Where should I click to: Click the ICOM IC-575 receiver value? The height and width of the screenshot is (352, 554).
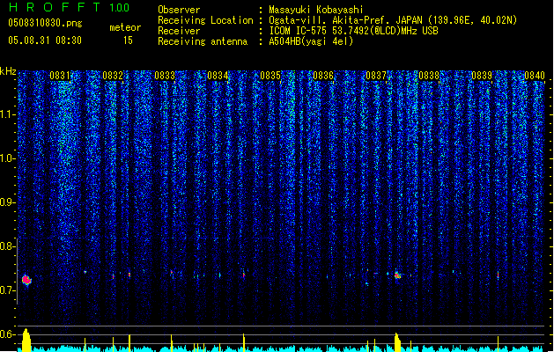tap(353, 31)
